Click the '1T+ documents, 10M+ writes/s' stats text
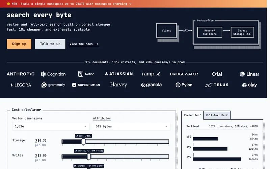Viewport: 270px width, 169px height. pyautogui.click(x=135, y=62)
